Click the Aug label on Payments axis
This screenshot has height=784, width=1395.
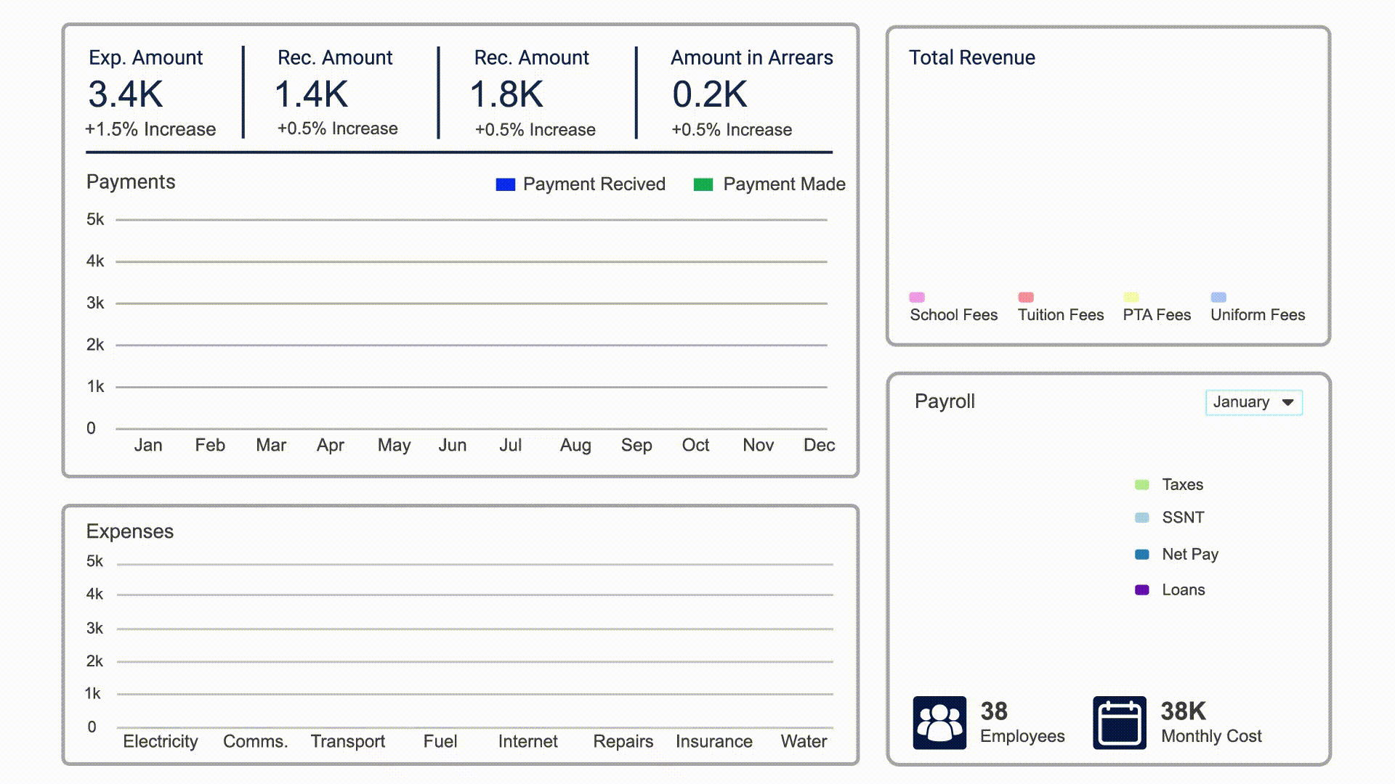[x=575, y=446]
